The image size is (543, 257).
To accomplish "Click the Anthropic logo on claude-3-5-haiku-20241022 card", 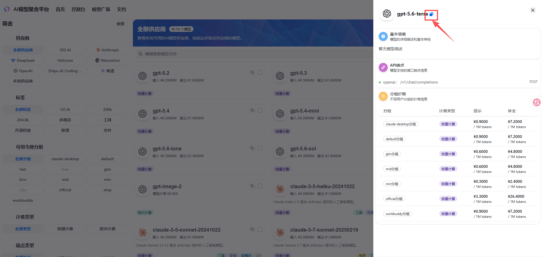I will click(280, 189).
